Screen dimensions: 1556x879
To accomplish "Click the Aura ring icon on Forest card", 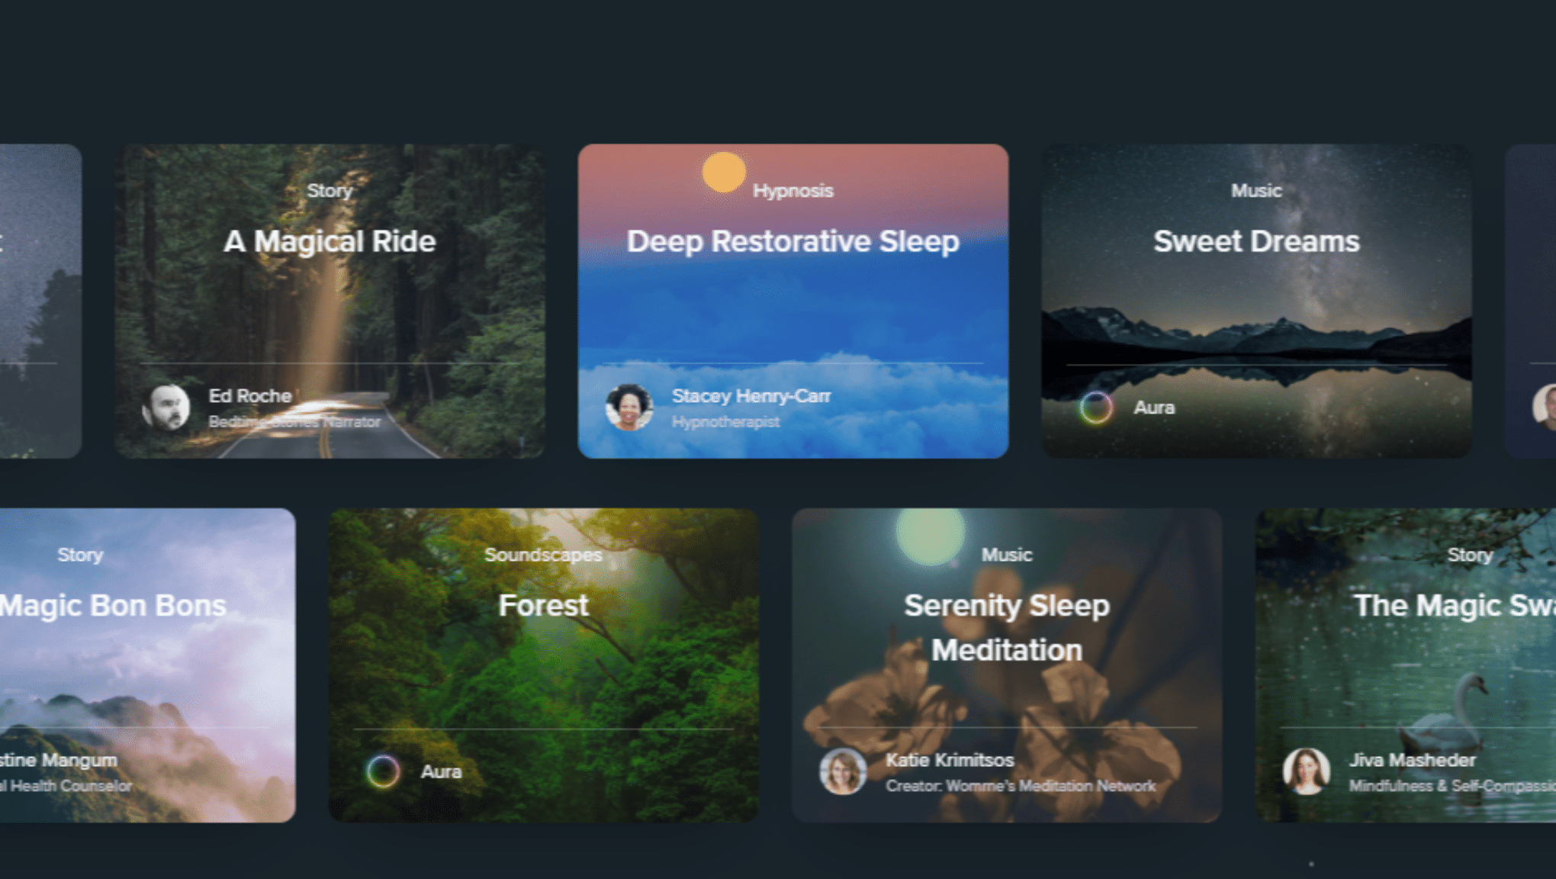I will [x=383, y=771].
